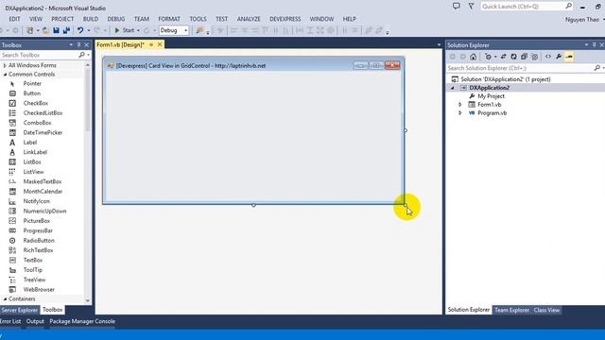Viewport: 605px width, 340px height.
Task: Click the Save All toolbar icon
Action: [66, 30]
